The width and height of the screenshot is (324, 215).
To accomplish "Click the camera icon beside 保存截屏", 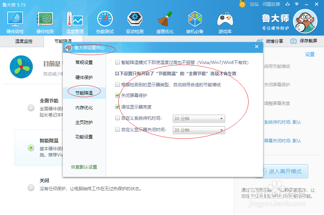I will 293,41.
